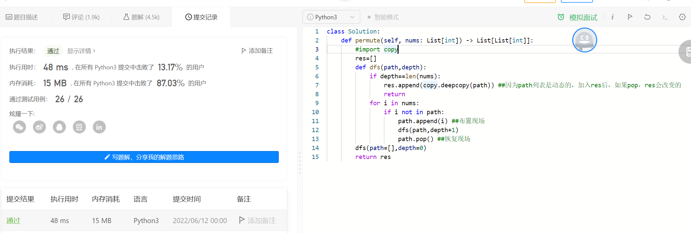Open the Python3 language dropdown
691x233 pixels.
coord(331,17)
